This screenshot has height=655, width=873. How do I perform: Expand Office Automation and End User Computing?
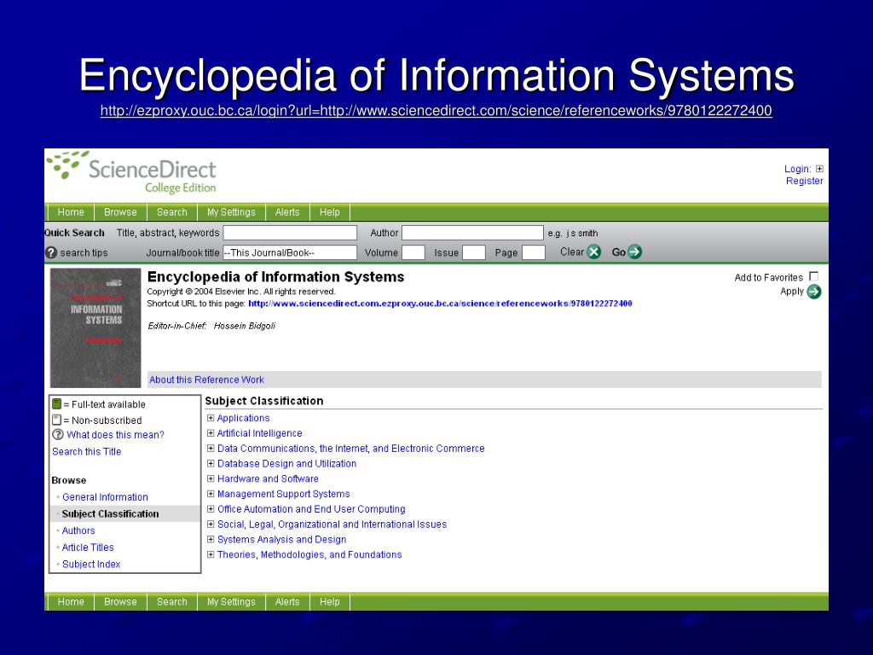(211, 508)
